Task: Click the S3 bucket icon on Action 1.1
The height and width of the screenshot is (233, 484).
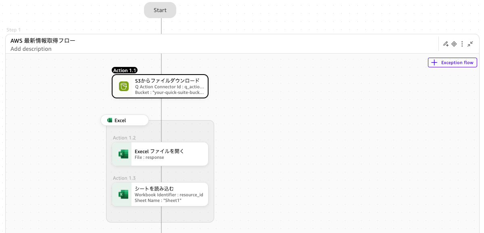Action: pyautogui.click(x=124, y=86)
